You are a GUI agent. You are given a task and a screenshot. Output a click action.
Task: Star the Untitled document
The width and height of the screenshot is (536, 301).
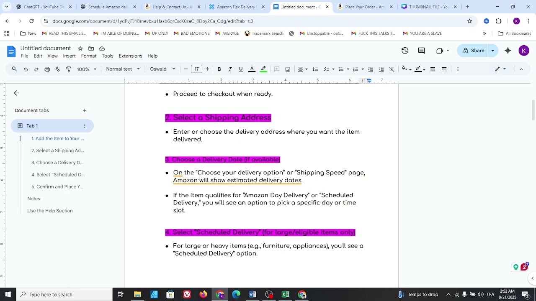80,48
